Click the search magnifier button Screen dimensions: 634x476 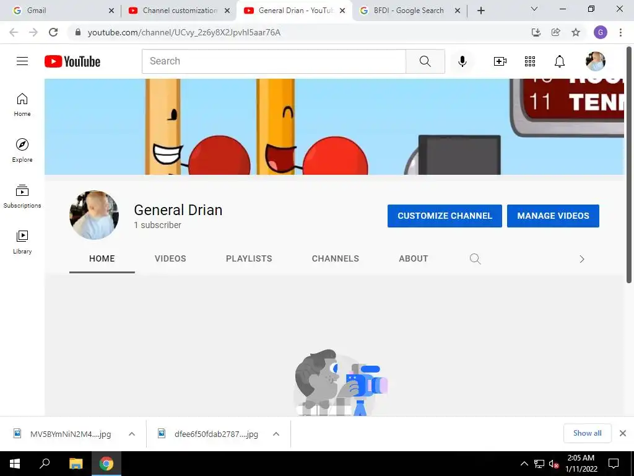click(x=425, y=61)
